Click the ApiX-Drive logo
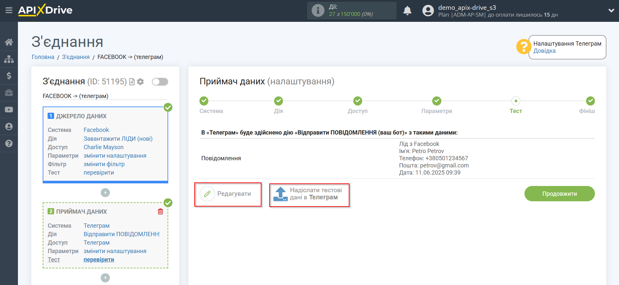 [x=45, y=10]
